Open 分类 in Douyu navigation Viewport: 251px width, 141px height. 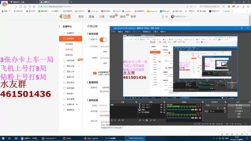click(102, 17)
